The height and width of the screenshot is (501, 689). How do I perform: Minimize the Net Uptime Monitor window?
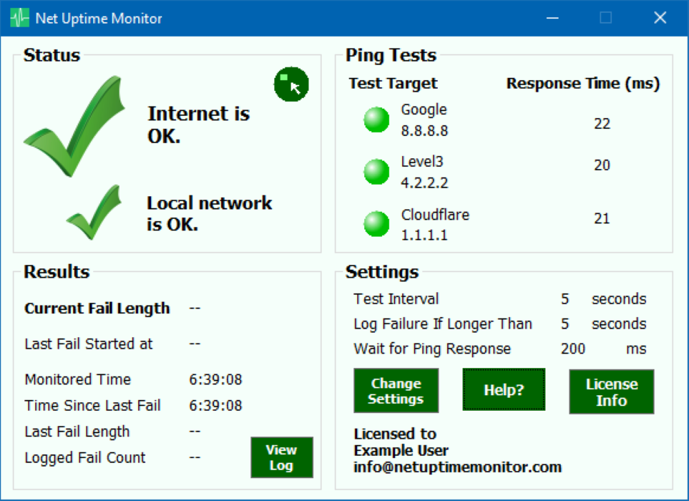tap(552, 18)
